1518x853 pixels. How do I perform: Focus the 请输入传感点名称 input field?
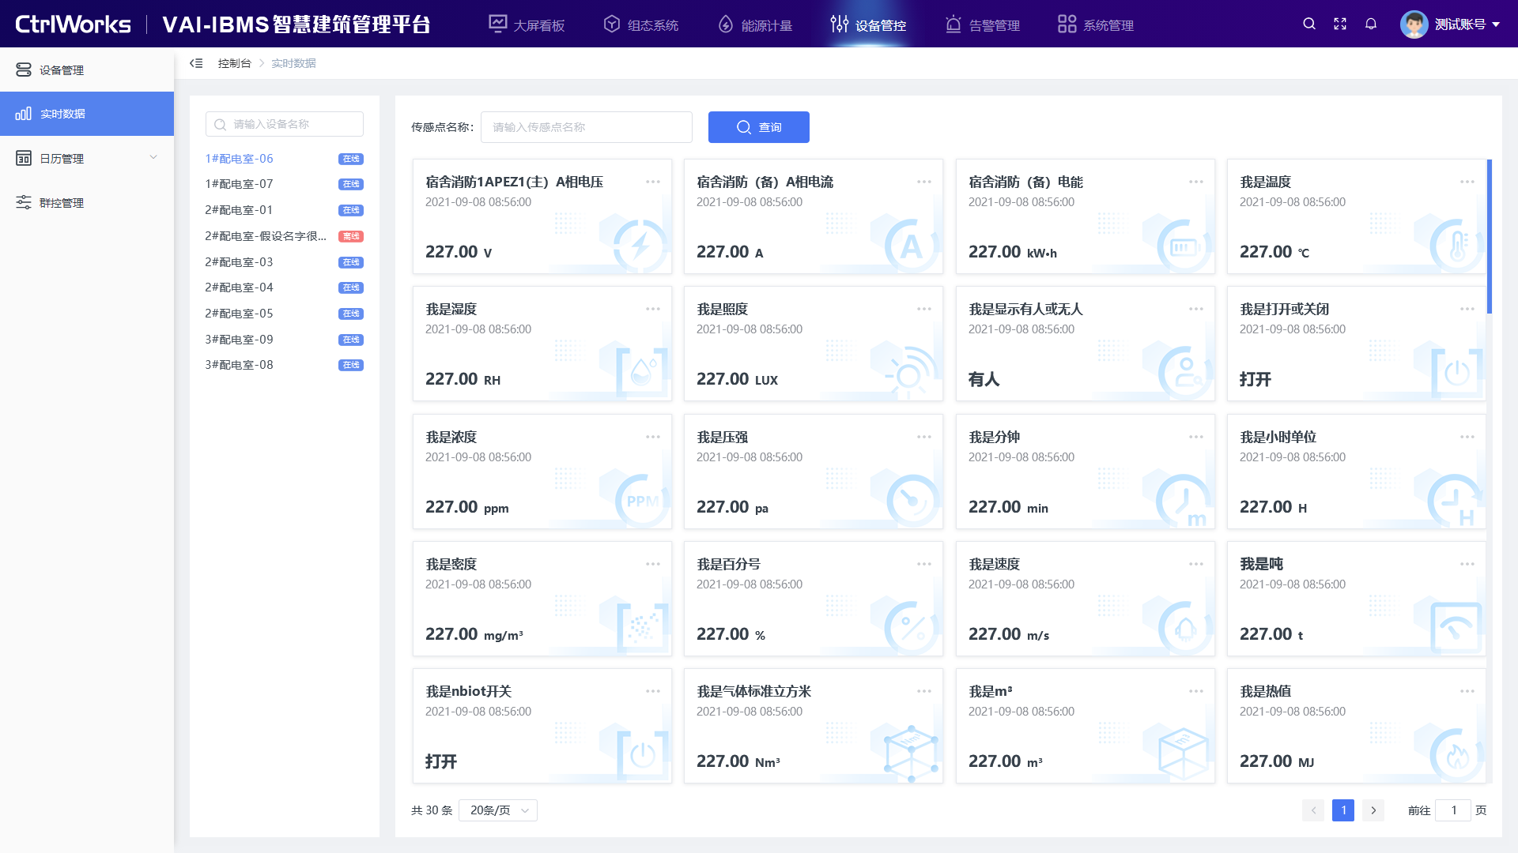coord(587,127)
